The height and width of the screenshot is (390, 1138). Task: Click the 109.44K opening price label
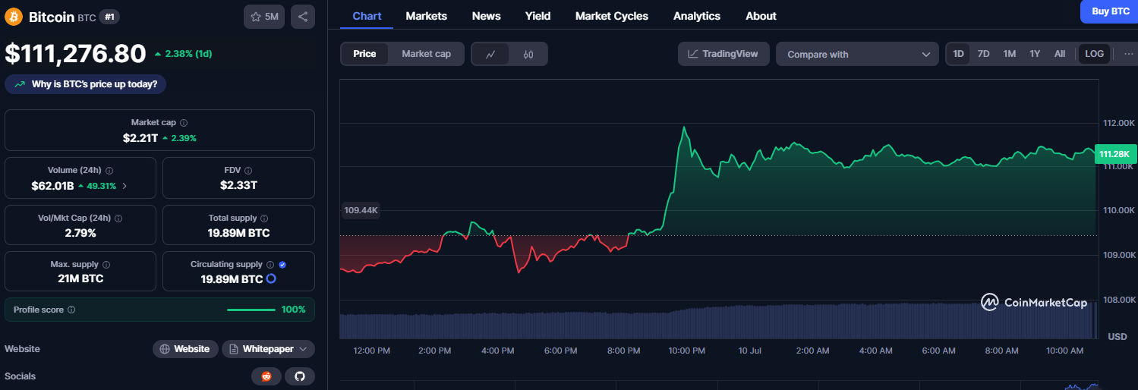coord(361,210)
